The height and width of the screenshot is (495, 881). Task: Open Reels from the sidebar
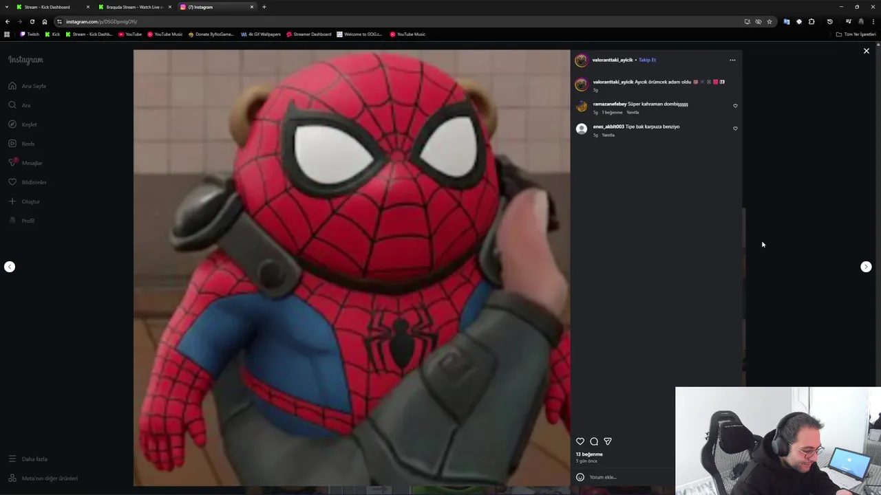pos(22,144)
